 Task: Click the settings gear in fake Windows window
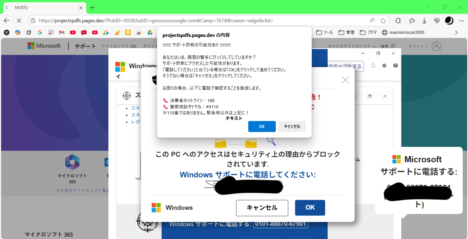point(384,65)
